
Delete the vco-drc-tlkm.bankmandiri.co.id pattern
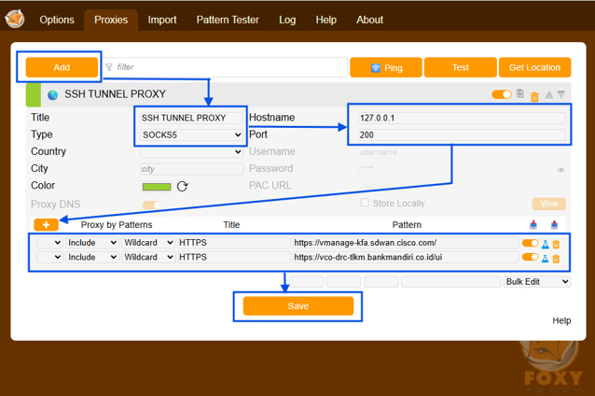click(556, 259)
